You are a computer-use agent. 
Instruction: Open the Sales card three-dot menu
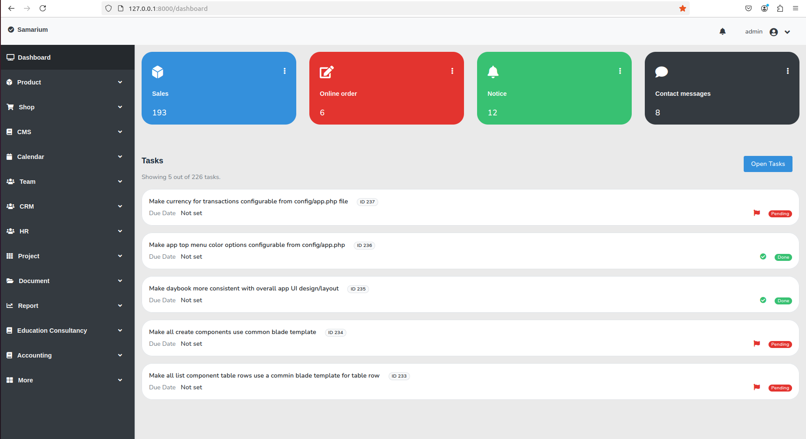(x=284, y=71)
